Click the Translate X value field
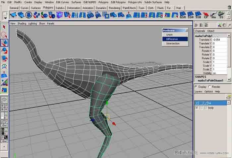Screen dimensions: 232x158 click(220, 40)
